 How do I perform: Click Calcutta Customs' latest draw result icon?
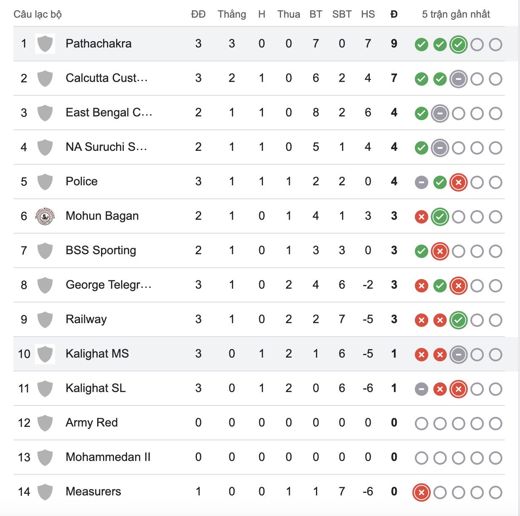tap(458, 79)
